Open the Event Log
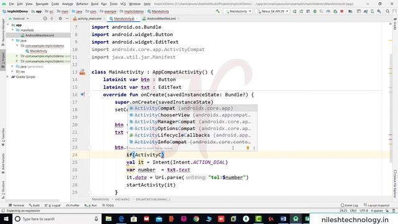The image size is (398, 224). coord(349,205)
